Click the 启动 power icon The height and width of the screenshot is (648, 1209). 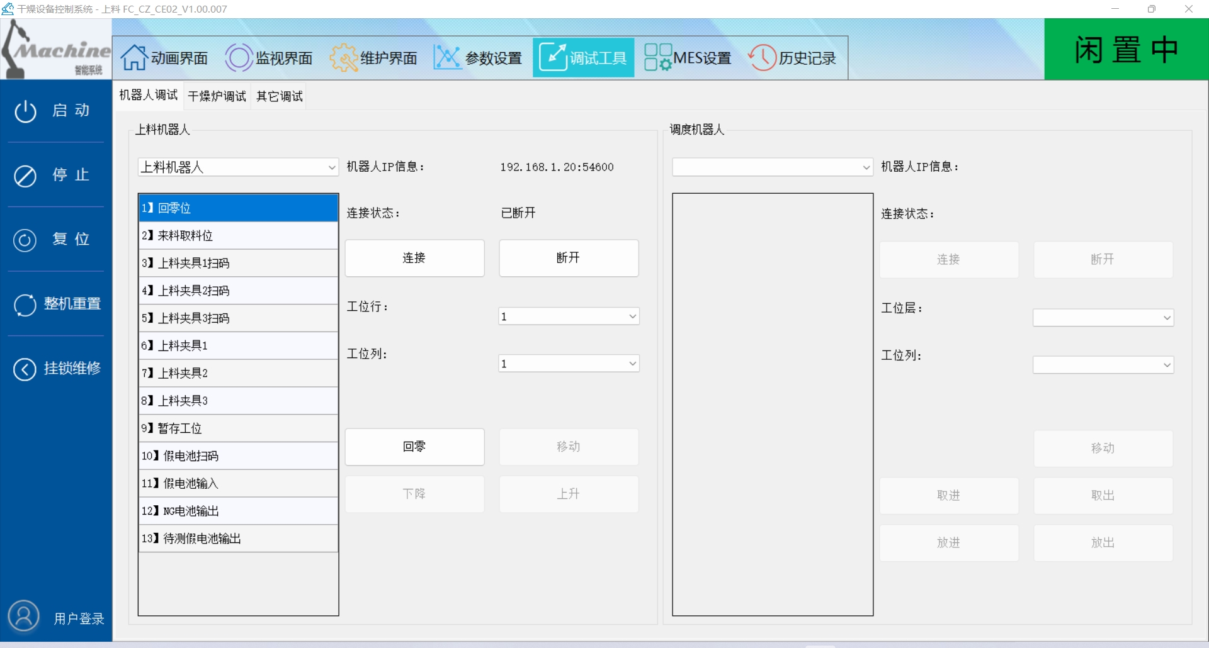25,111
